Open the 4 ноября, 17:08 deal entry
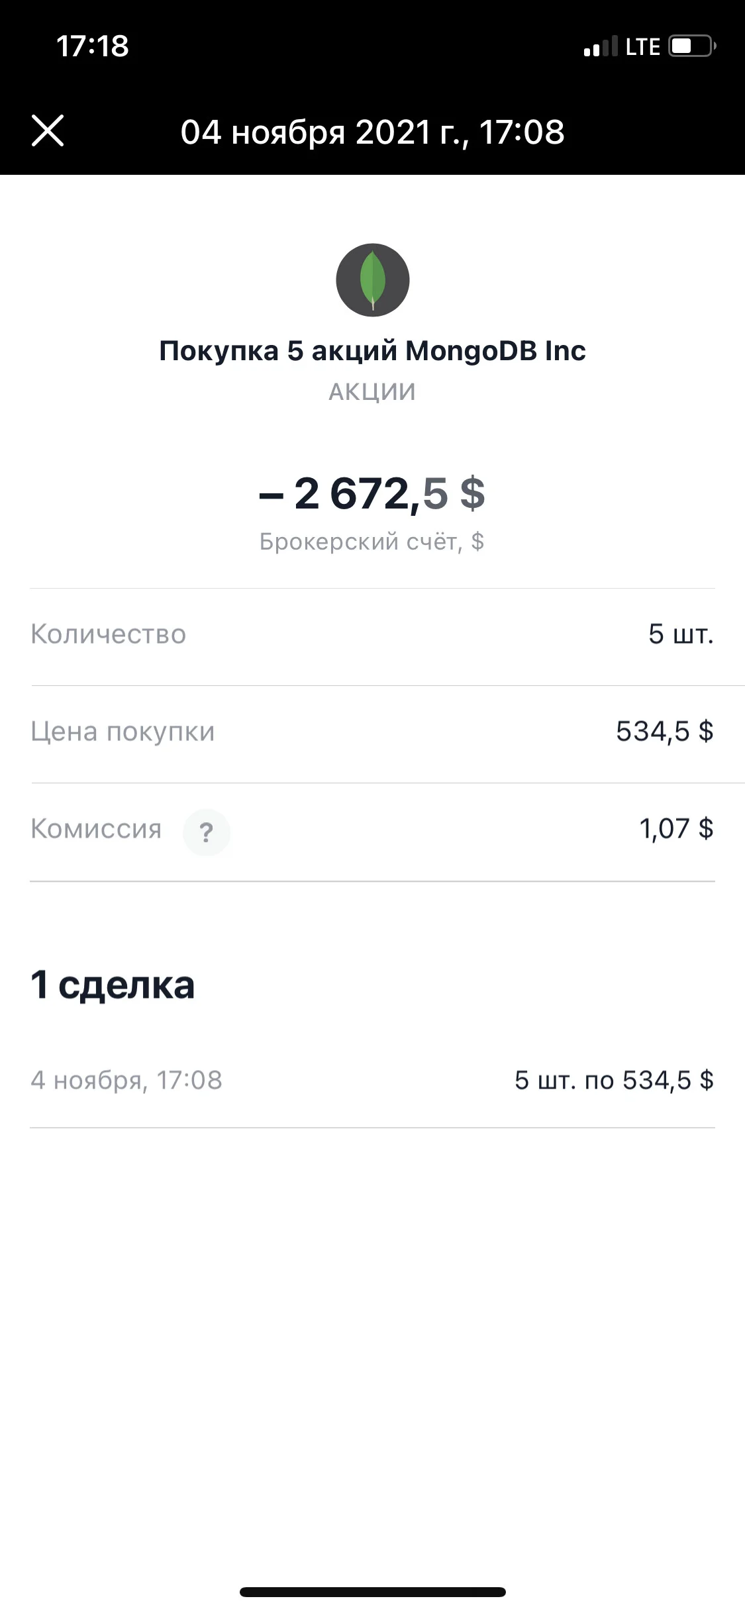This screenshot has width=745, height=1613. [x=372, y=1080]
